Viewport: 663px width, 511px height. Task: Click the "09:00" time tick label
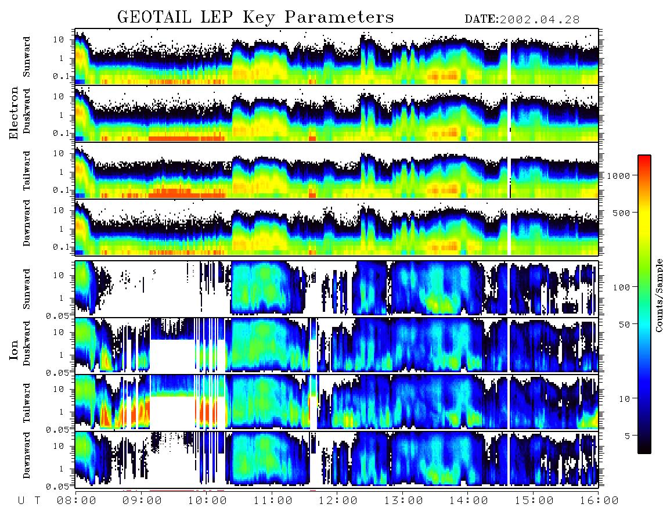coord(142,501)
